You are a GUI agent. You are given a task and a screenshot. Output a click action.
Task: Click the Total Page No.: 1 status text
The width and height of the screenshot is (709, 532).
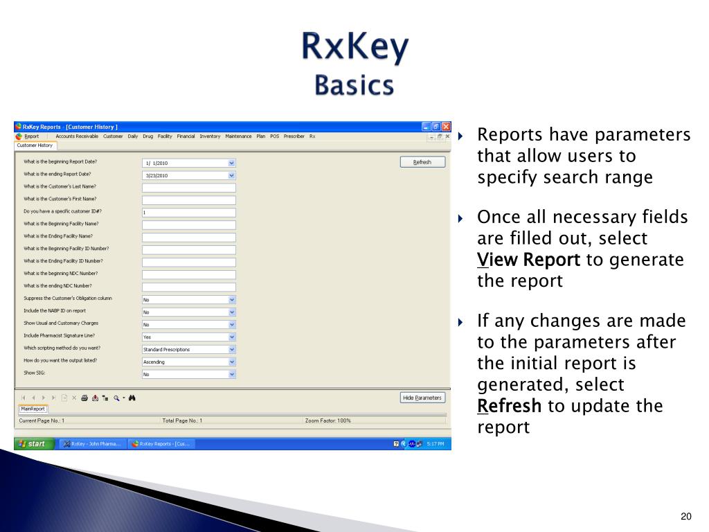pos(182,420)
